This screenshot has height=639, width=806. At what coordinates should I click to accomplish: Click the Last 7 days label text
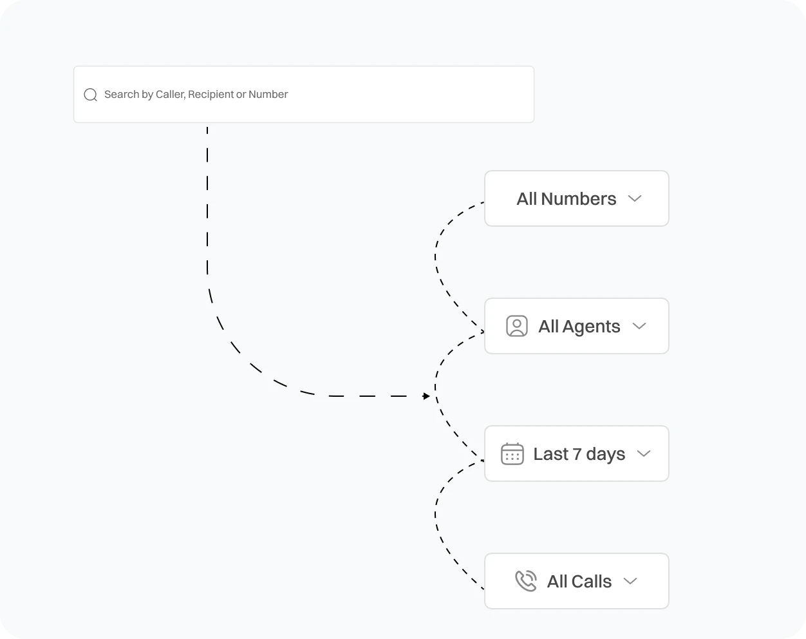tap(579, 453)
